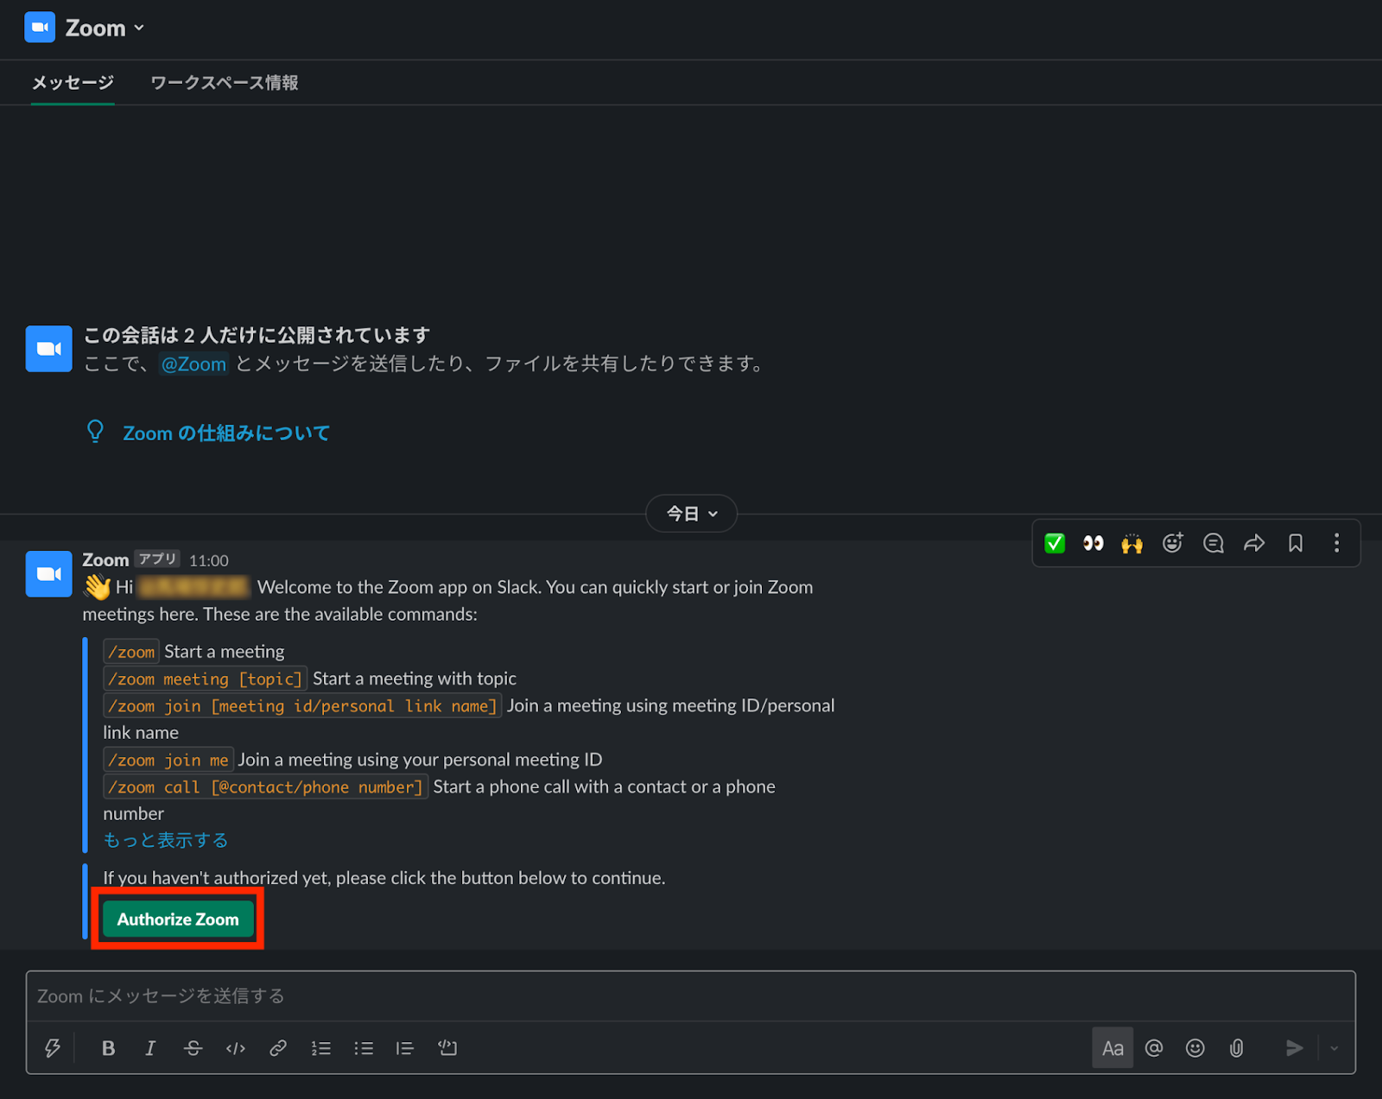This screenshot has width=1382, height=1099.
Task: Click the Authorize Zoom button
Action: tap(178, 919)
